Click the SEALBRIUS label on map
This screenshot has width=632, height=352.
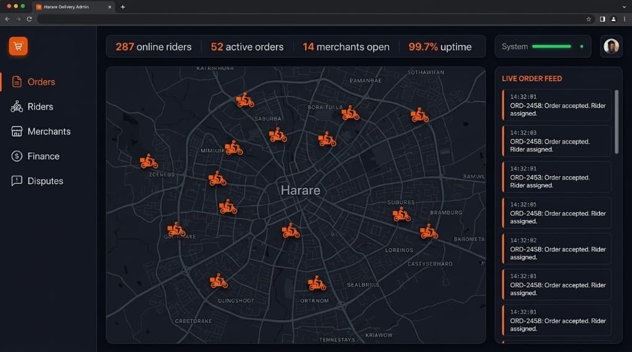[x=363, y=285]
